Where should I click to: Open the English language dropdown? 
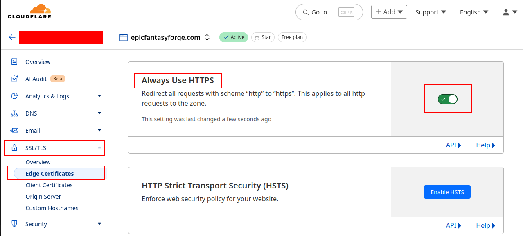point(474,12)
